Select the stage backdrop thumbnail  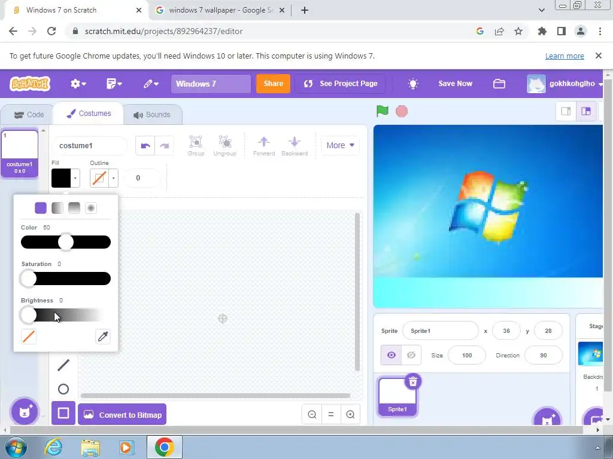pyautogui.click(x=590, y=354)
